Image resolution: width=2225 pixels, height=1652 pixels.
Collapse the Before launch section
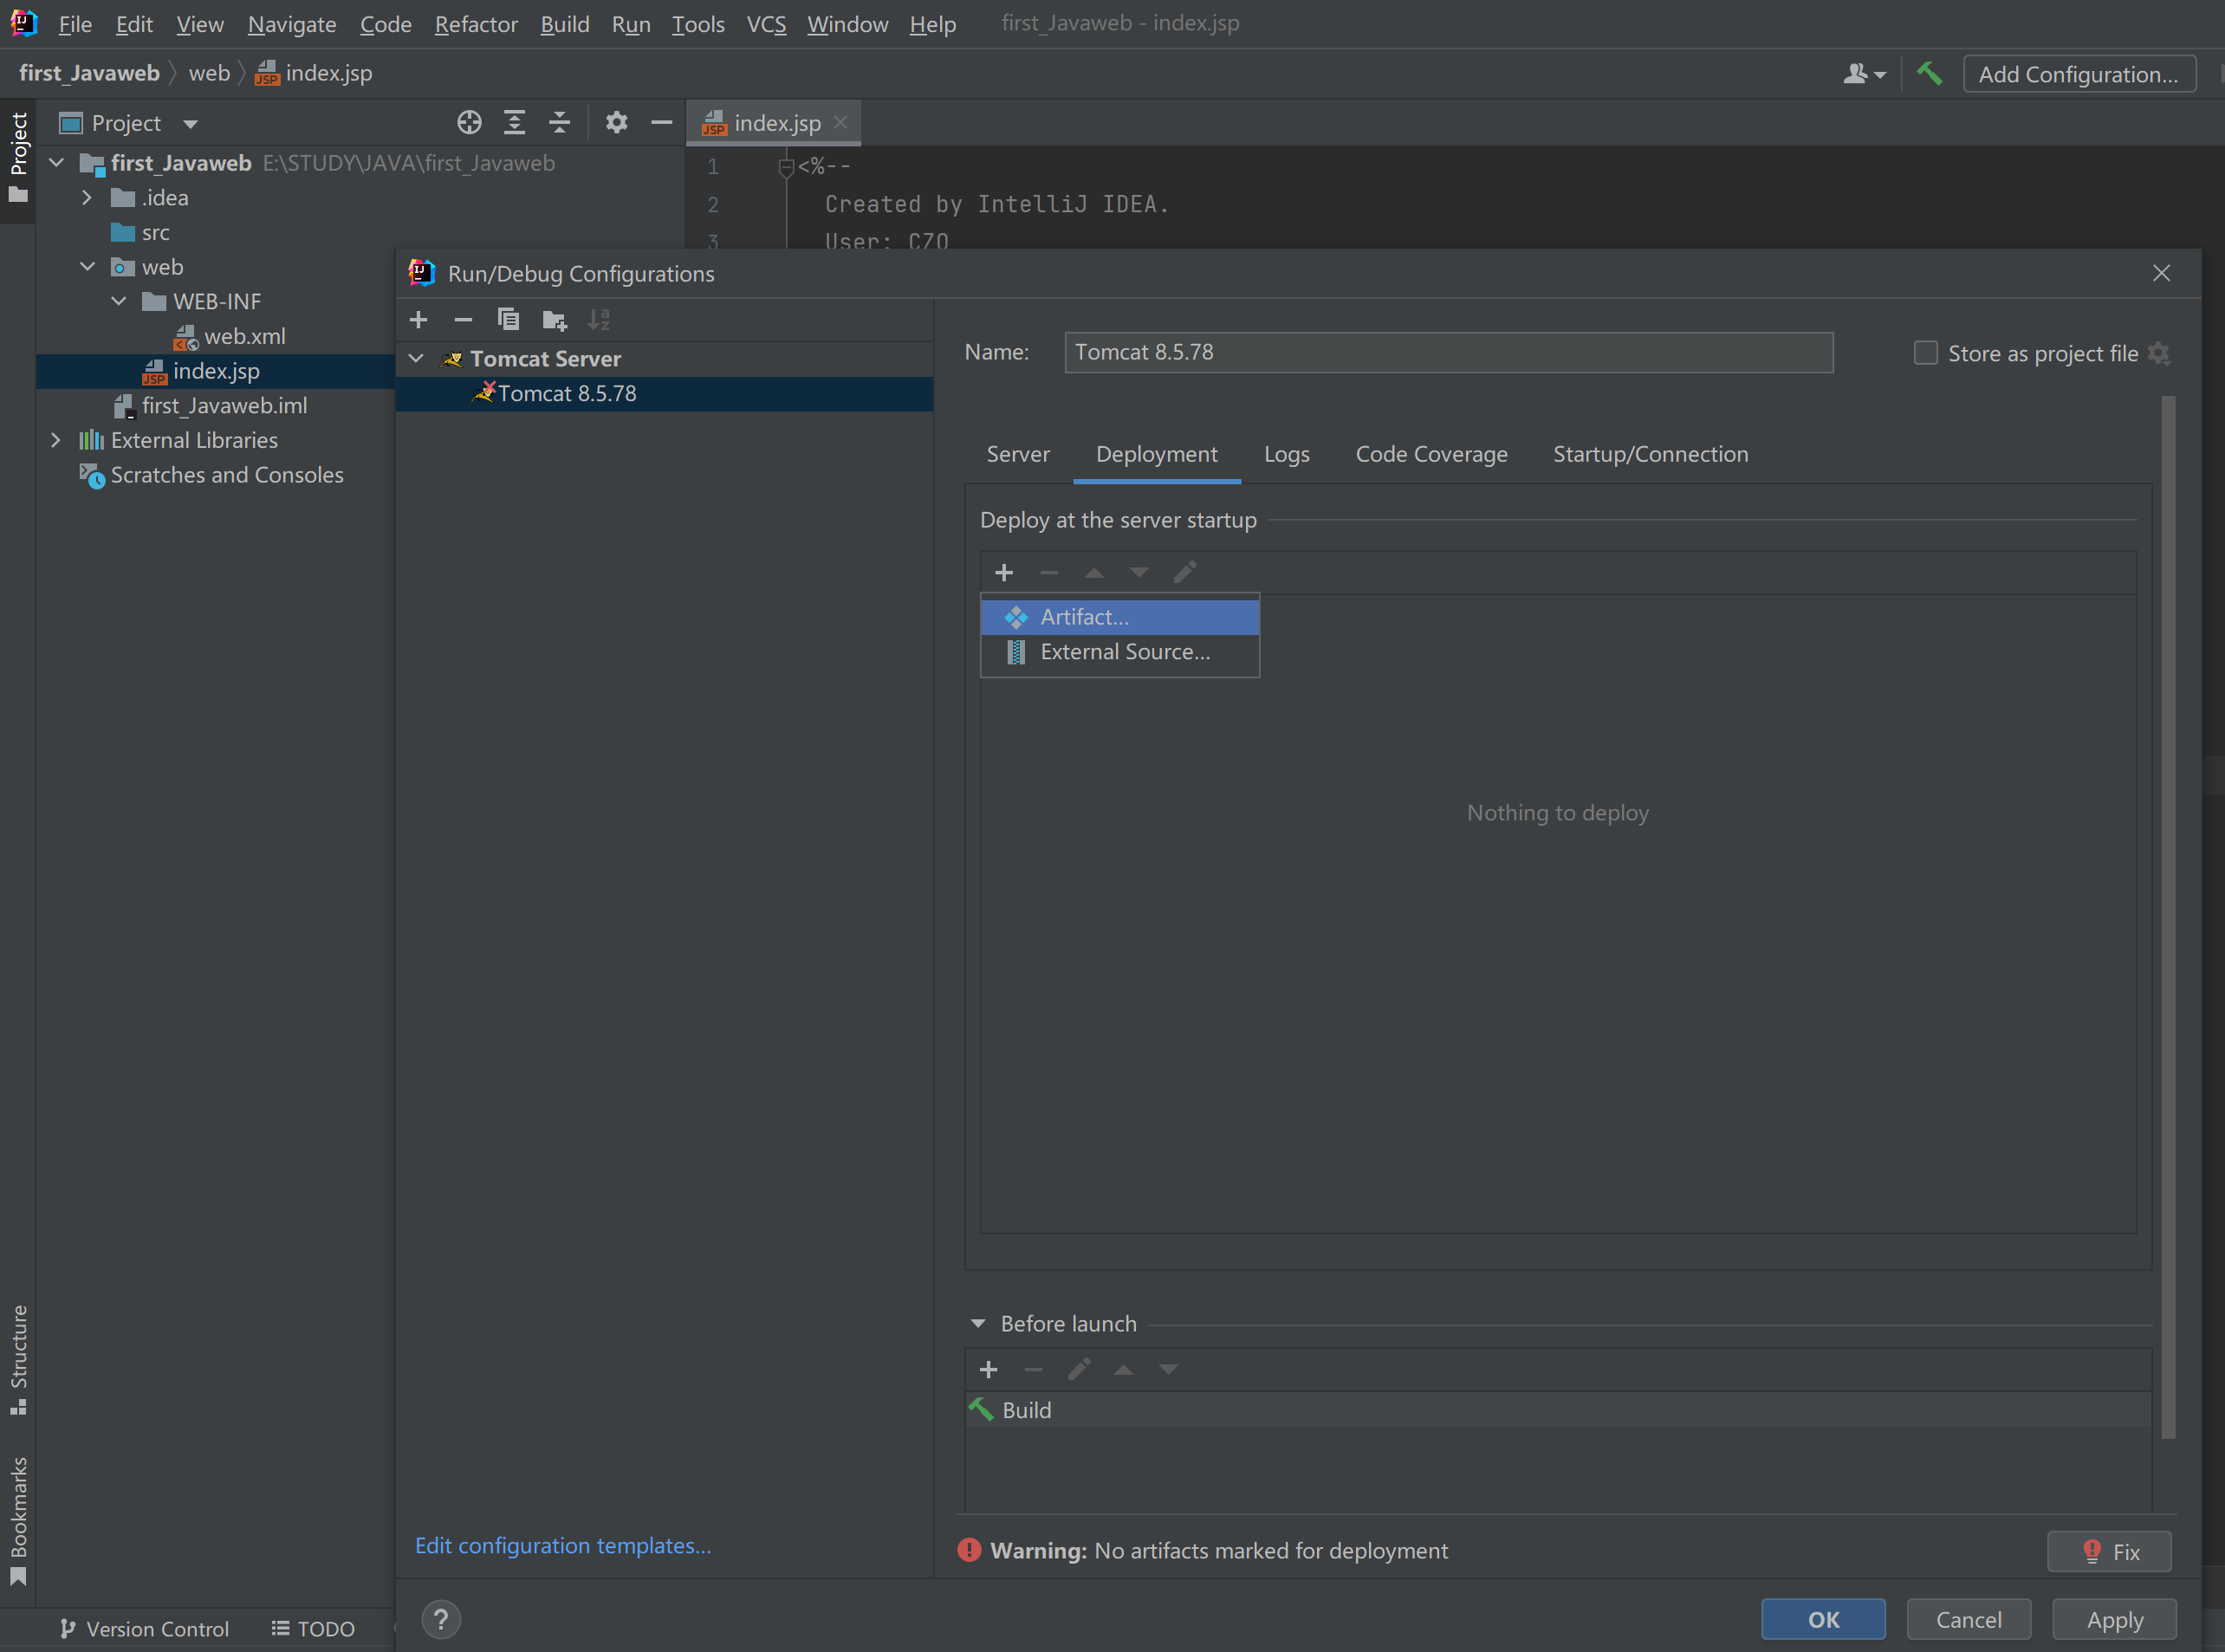[x=978, y=1324]
